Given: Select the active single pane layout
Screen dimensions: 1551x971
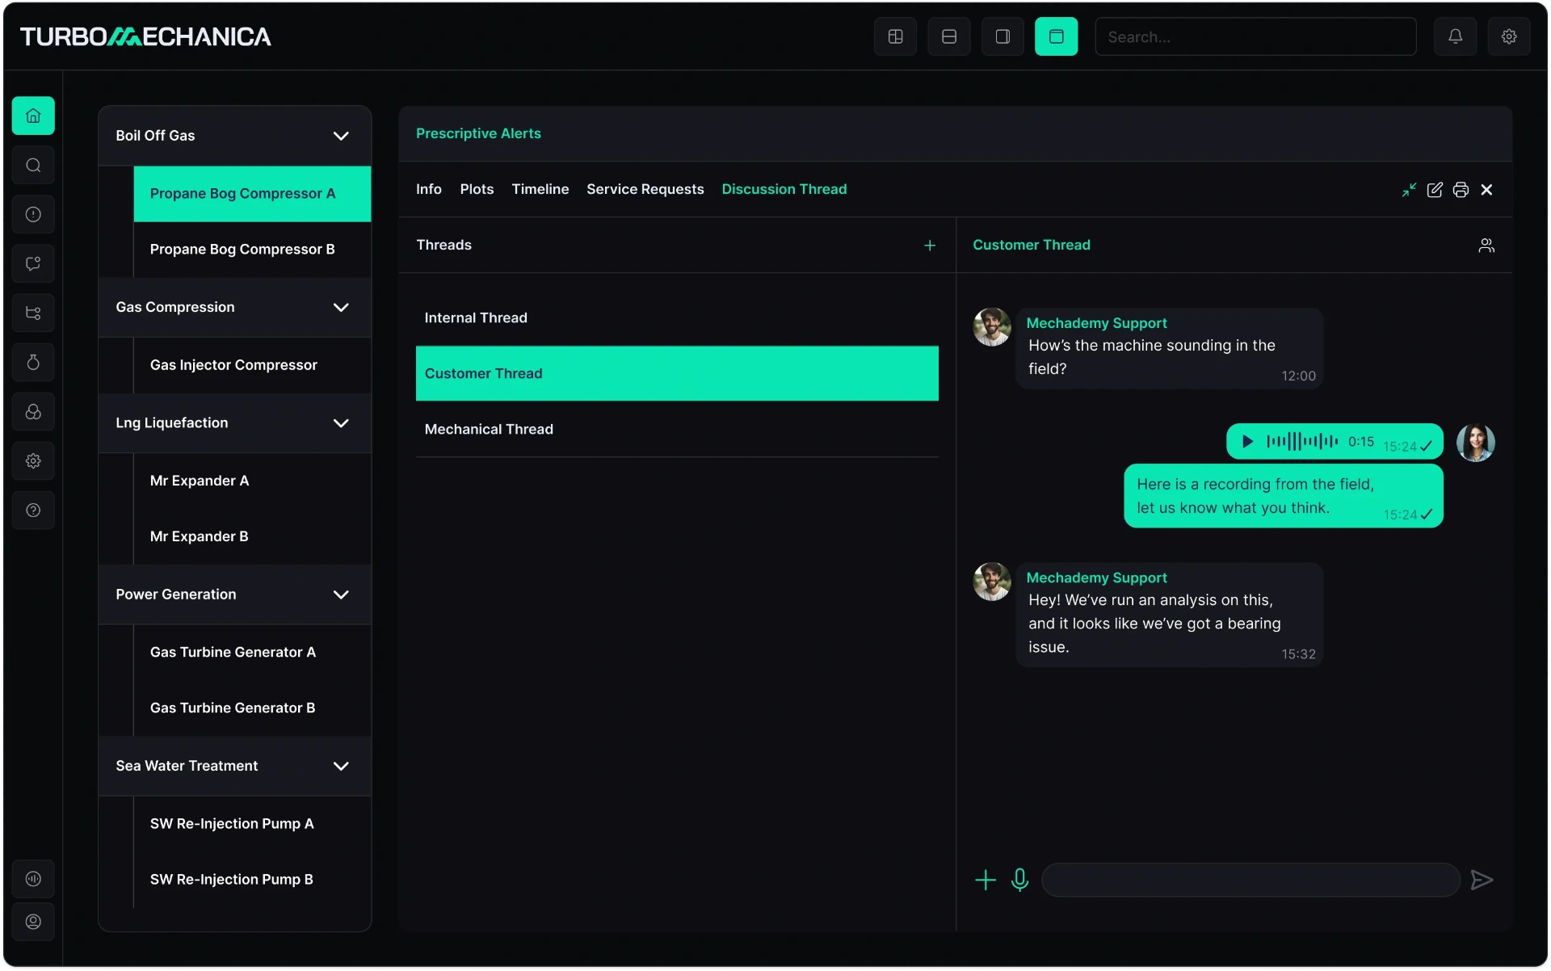Looking at the screenshot, I should (1056, 36).
